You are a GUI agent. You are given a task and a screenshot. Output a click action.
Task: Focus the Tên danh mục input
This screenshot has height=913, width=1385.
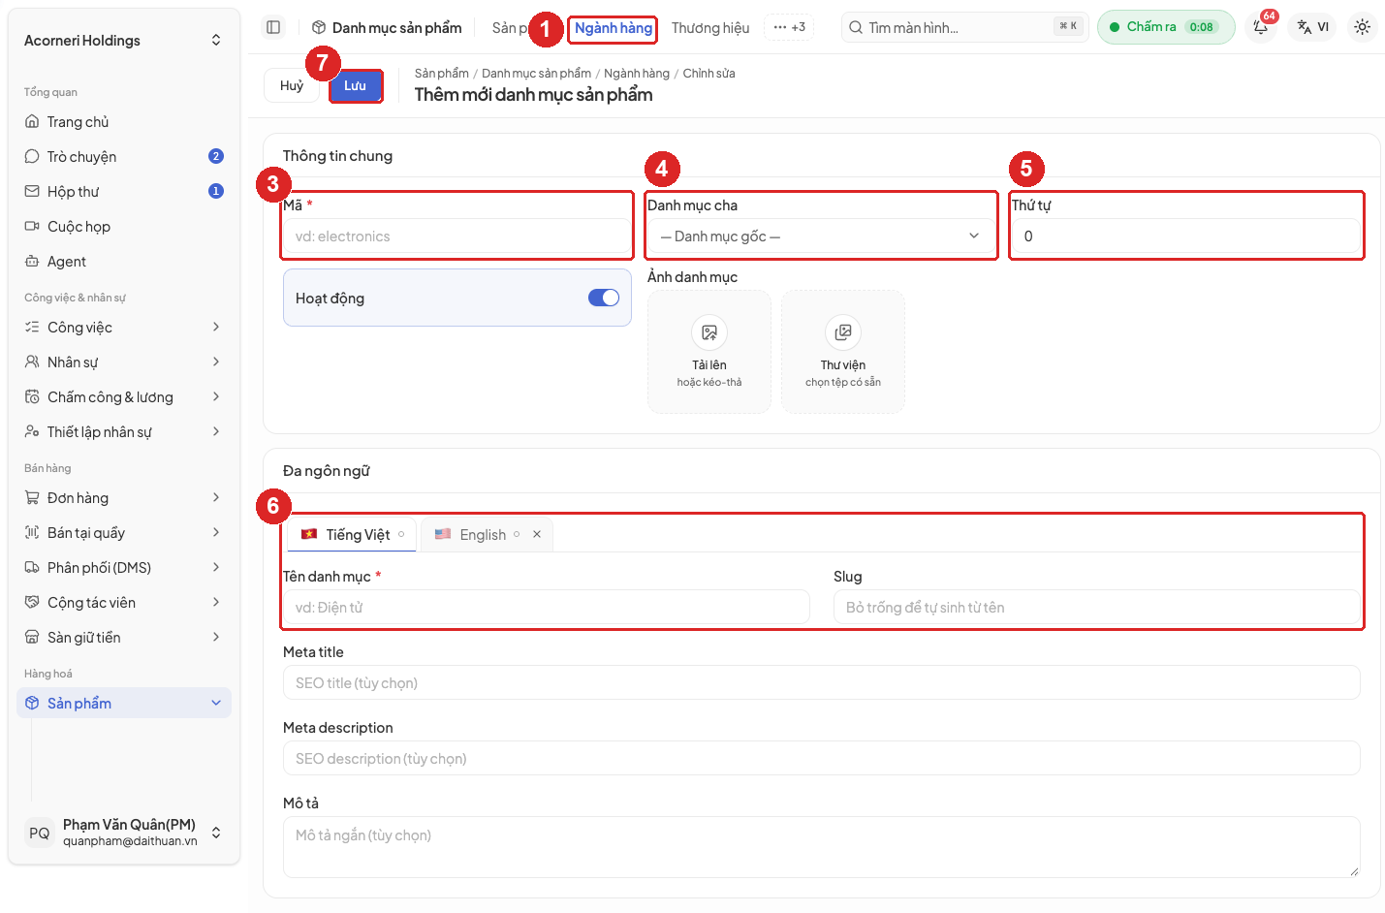(x=547, y=608)
